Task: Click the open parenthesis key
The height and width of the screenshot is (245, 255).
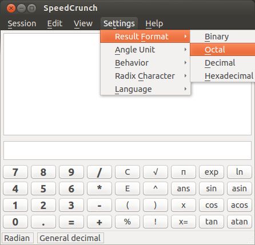Action: pos(127,205)
